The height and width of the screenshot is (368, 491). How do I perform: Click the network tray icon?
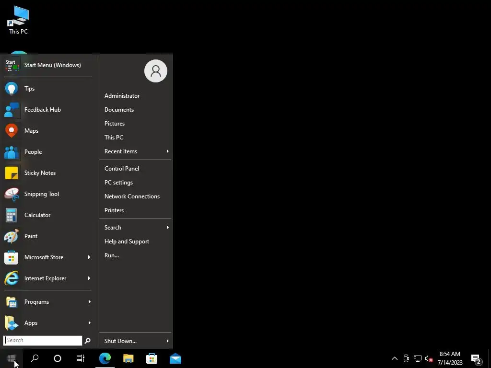click(x=418, y=358)
